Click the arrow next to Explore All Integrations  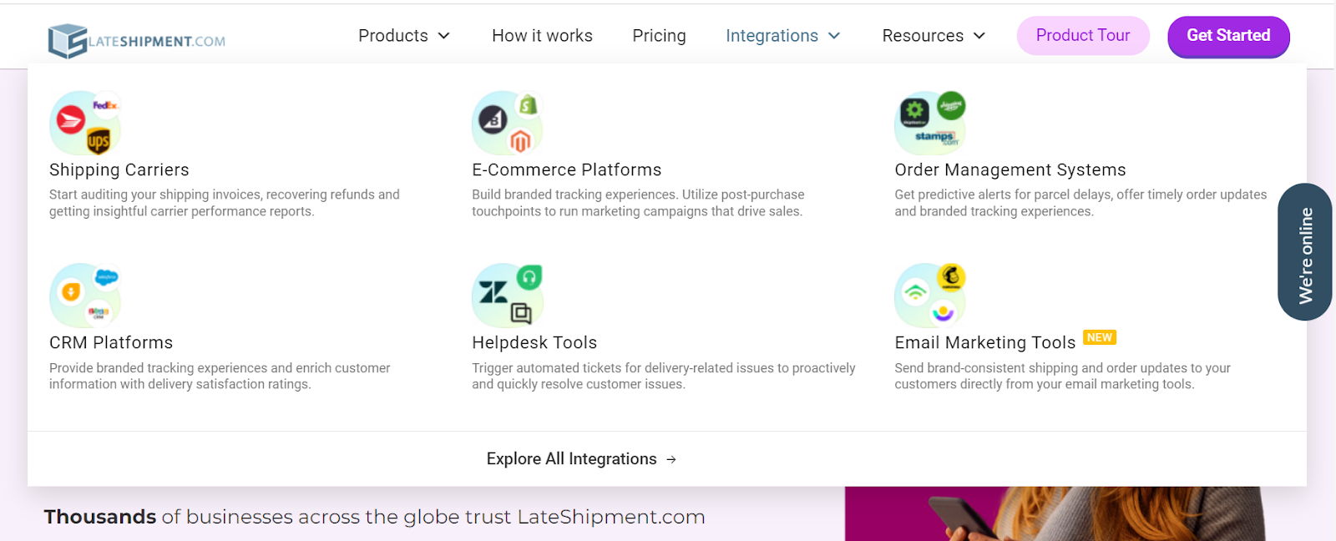[671, 459]
